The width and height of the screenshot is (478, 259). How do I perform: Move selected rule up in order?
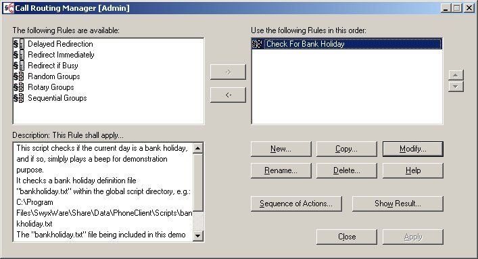[x=456, y=75]
